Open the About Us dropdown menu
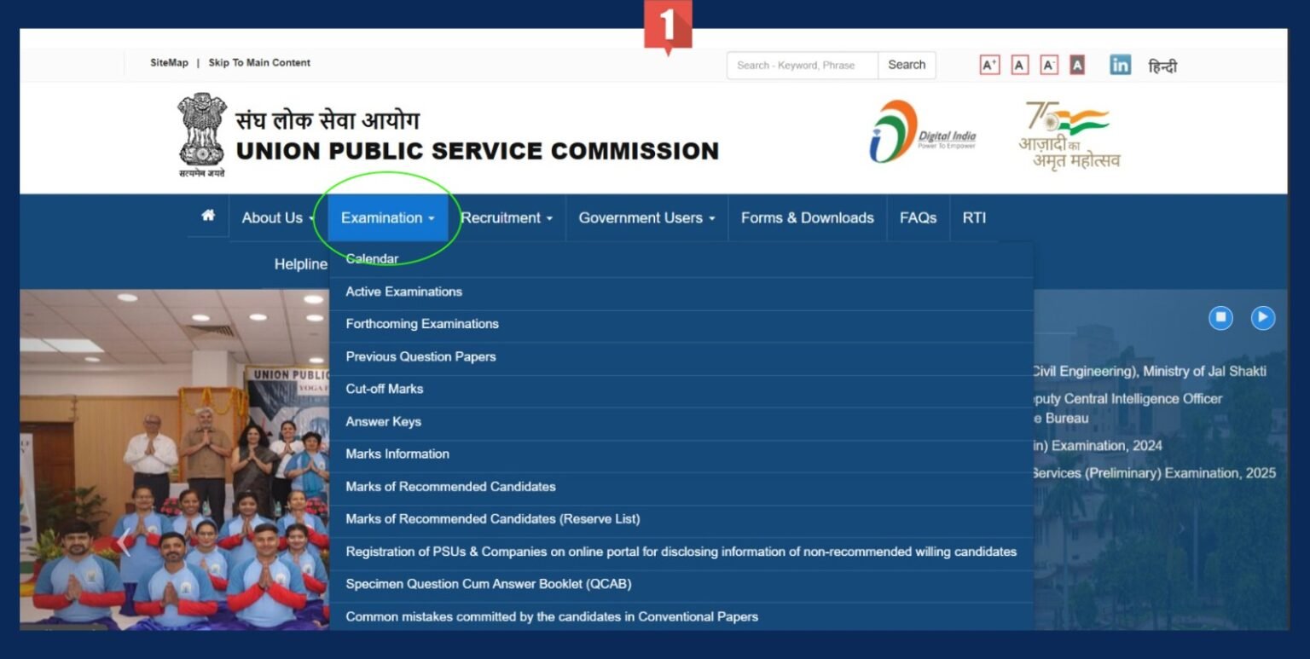1310x659 pixels. coord(275,217)
